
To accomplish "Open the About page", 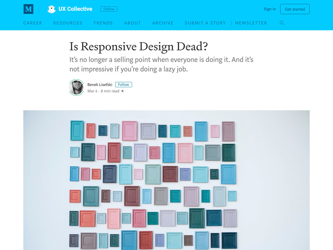I will point(133,23).
